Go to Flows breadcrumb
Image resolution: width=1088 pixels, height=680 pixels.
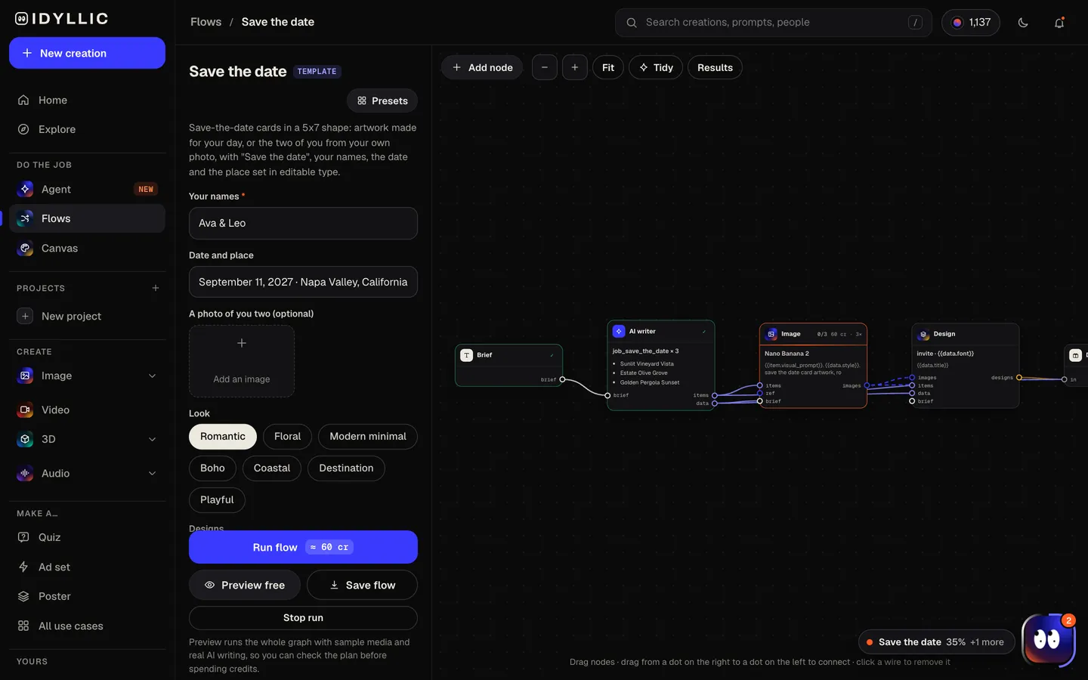click(206, 22)
